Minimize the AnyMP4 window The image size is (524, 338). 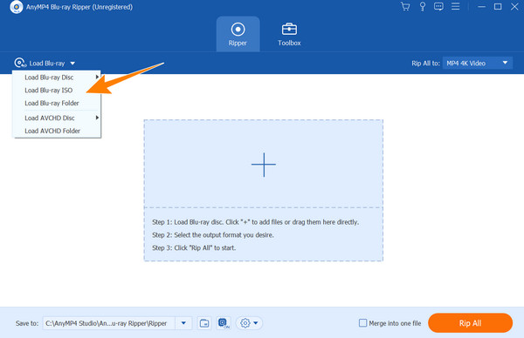(481, 7)
